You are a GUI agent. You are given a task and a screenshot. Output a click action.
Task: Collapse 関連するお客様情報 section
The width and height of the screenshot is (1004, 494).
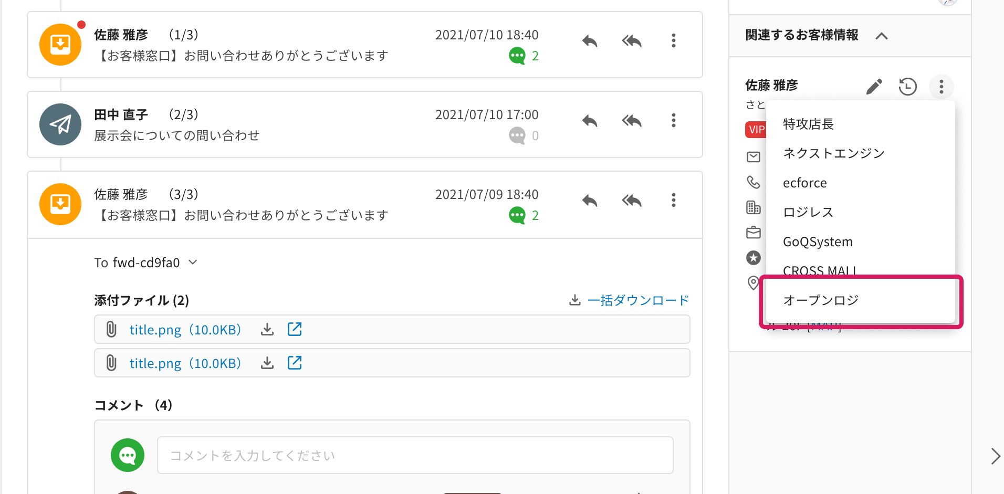click(882, 36)
